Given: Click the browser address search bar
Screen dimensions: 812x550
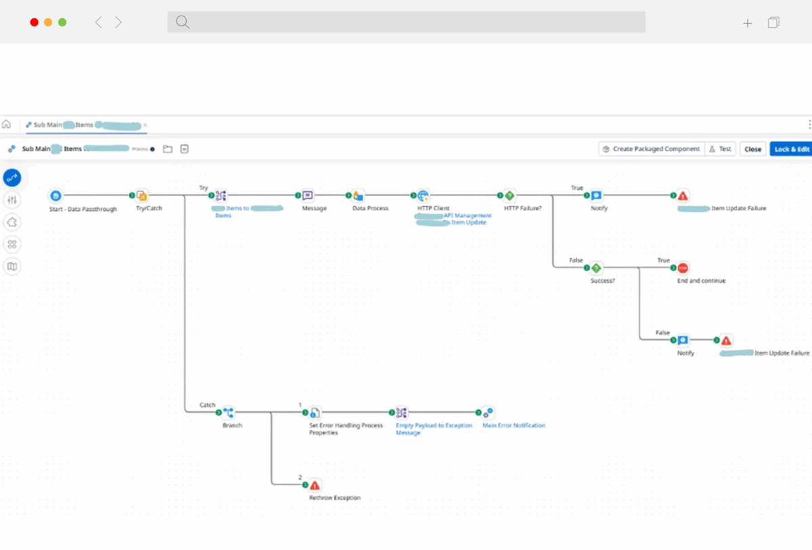Looking at the screenshot, I should (406, 22).
